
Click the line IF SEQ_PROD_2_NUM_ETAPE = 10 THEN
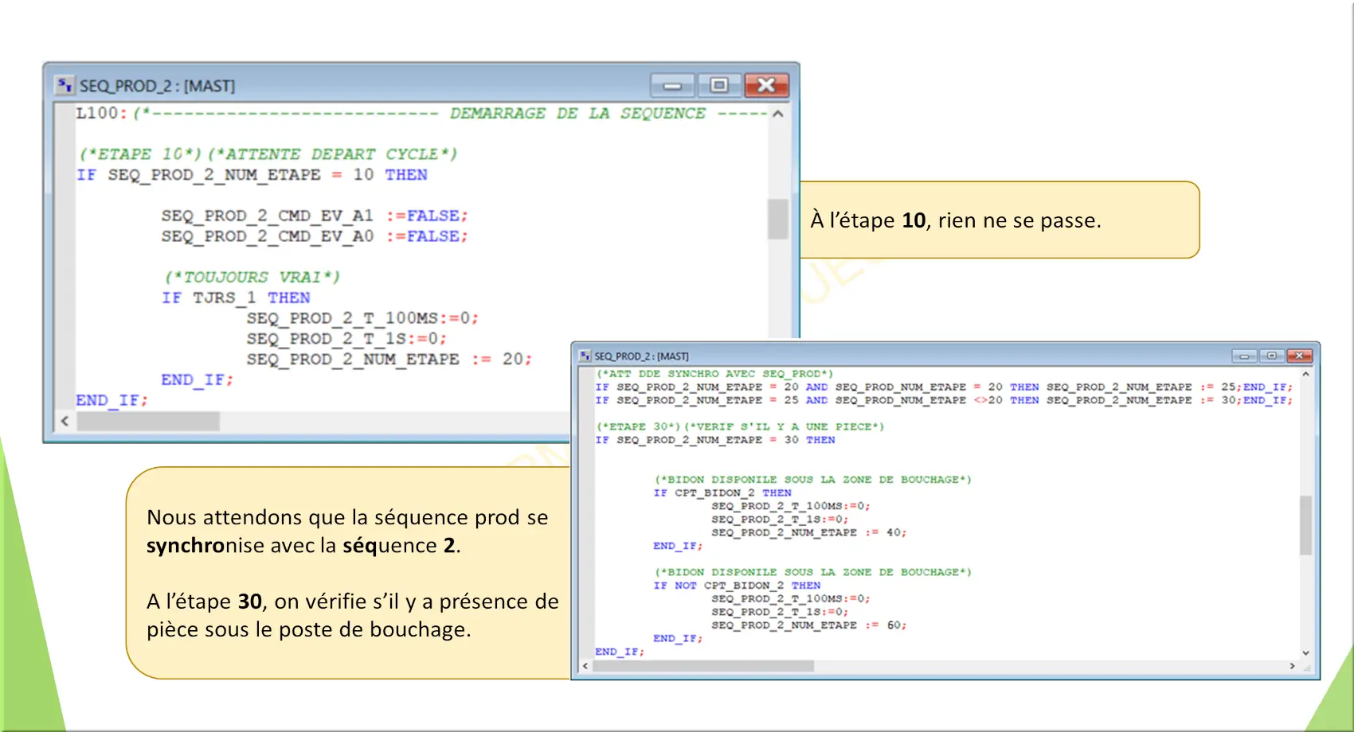click(x=252, y=175)
